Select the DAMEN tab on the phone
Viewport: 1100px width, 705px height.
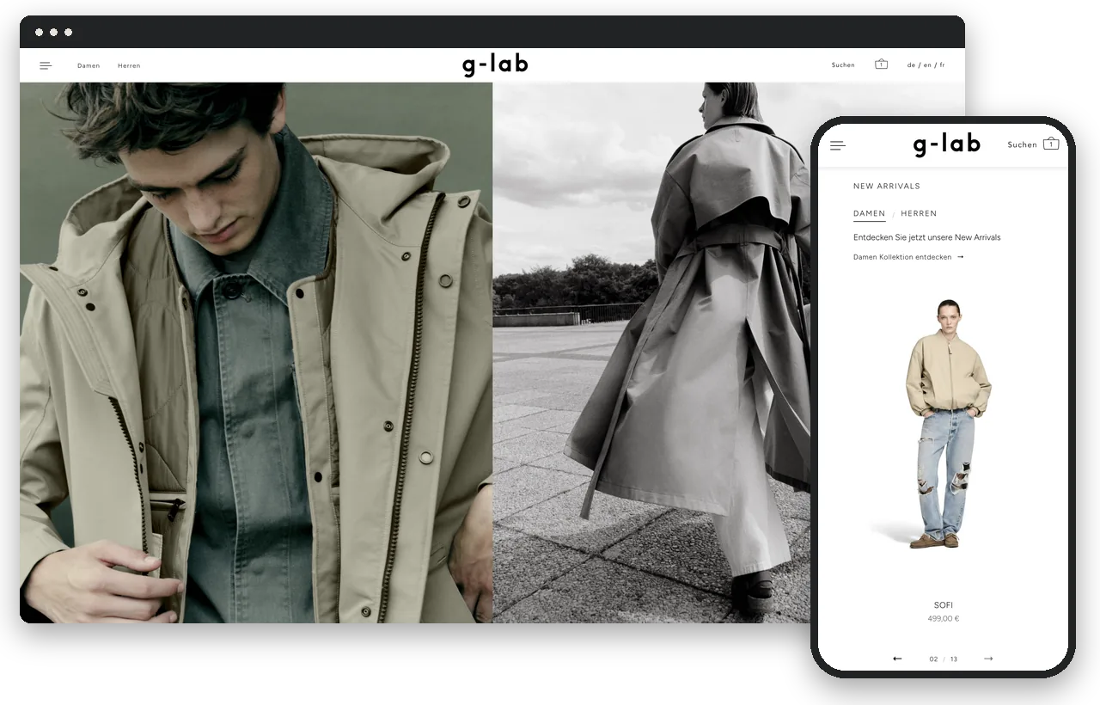tap(869, 213)
